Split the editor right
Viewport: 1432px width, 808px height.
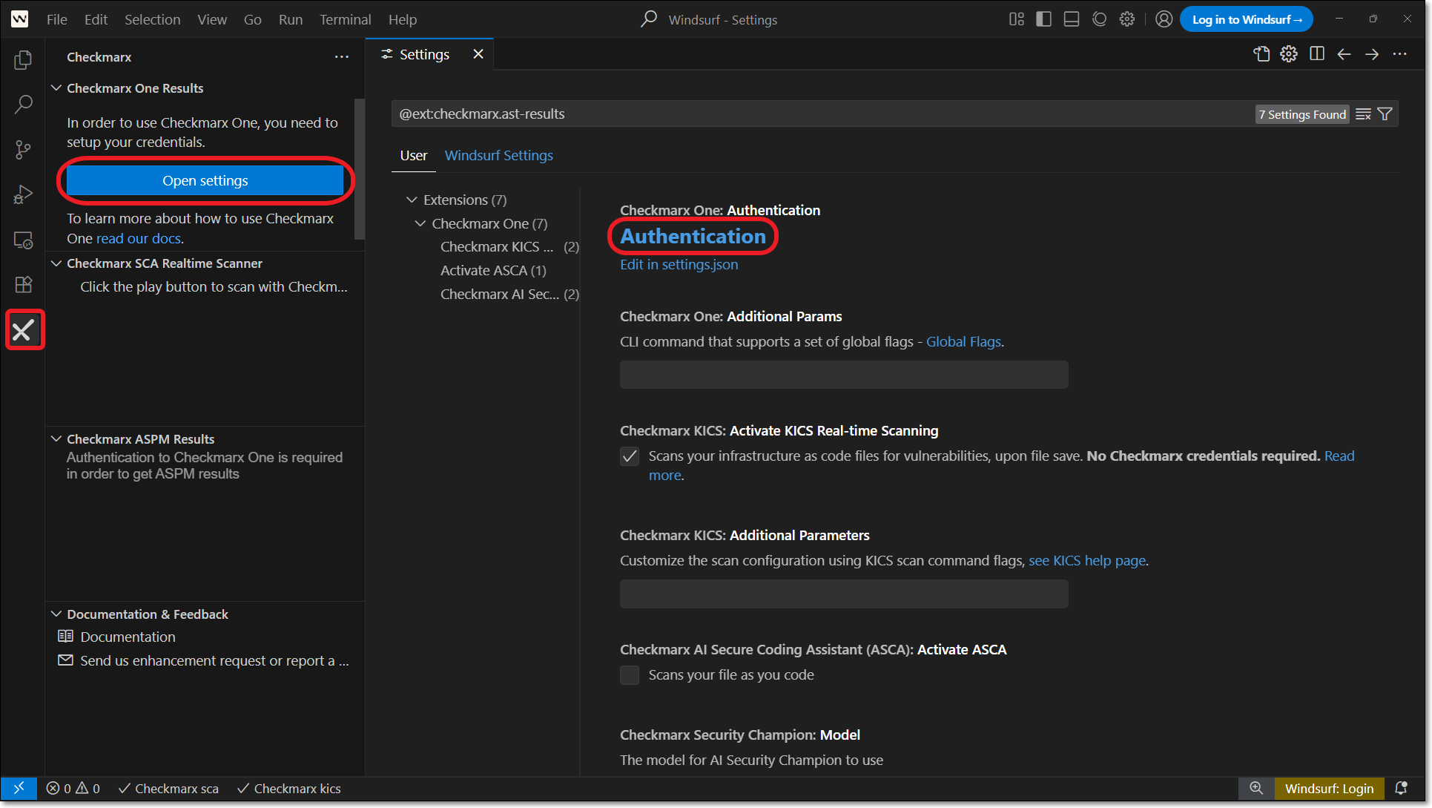pyautogui.click(x=1317, y=54)
